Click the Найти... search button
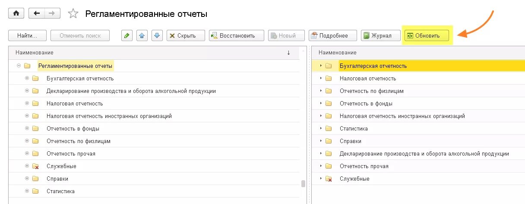 27,36
